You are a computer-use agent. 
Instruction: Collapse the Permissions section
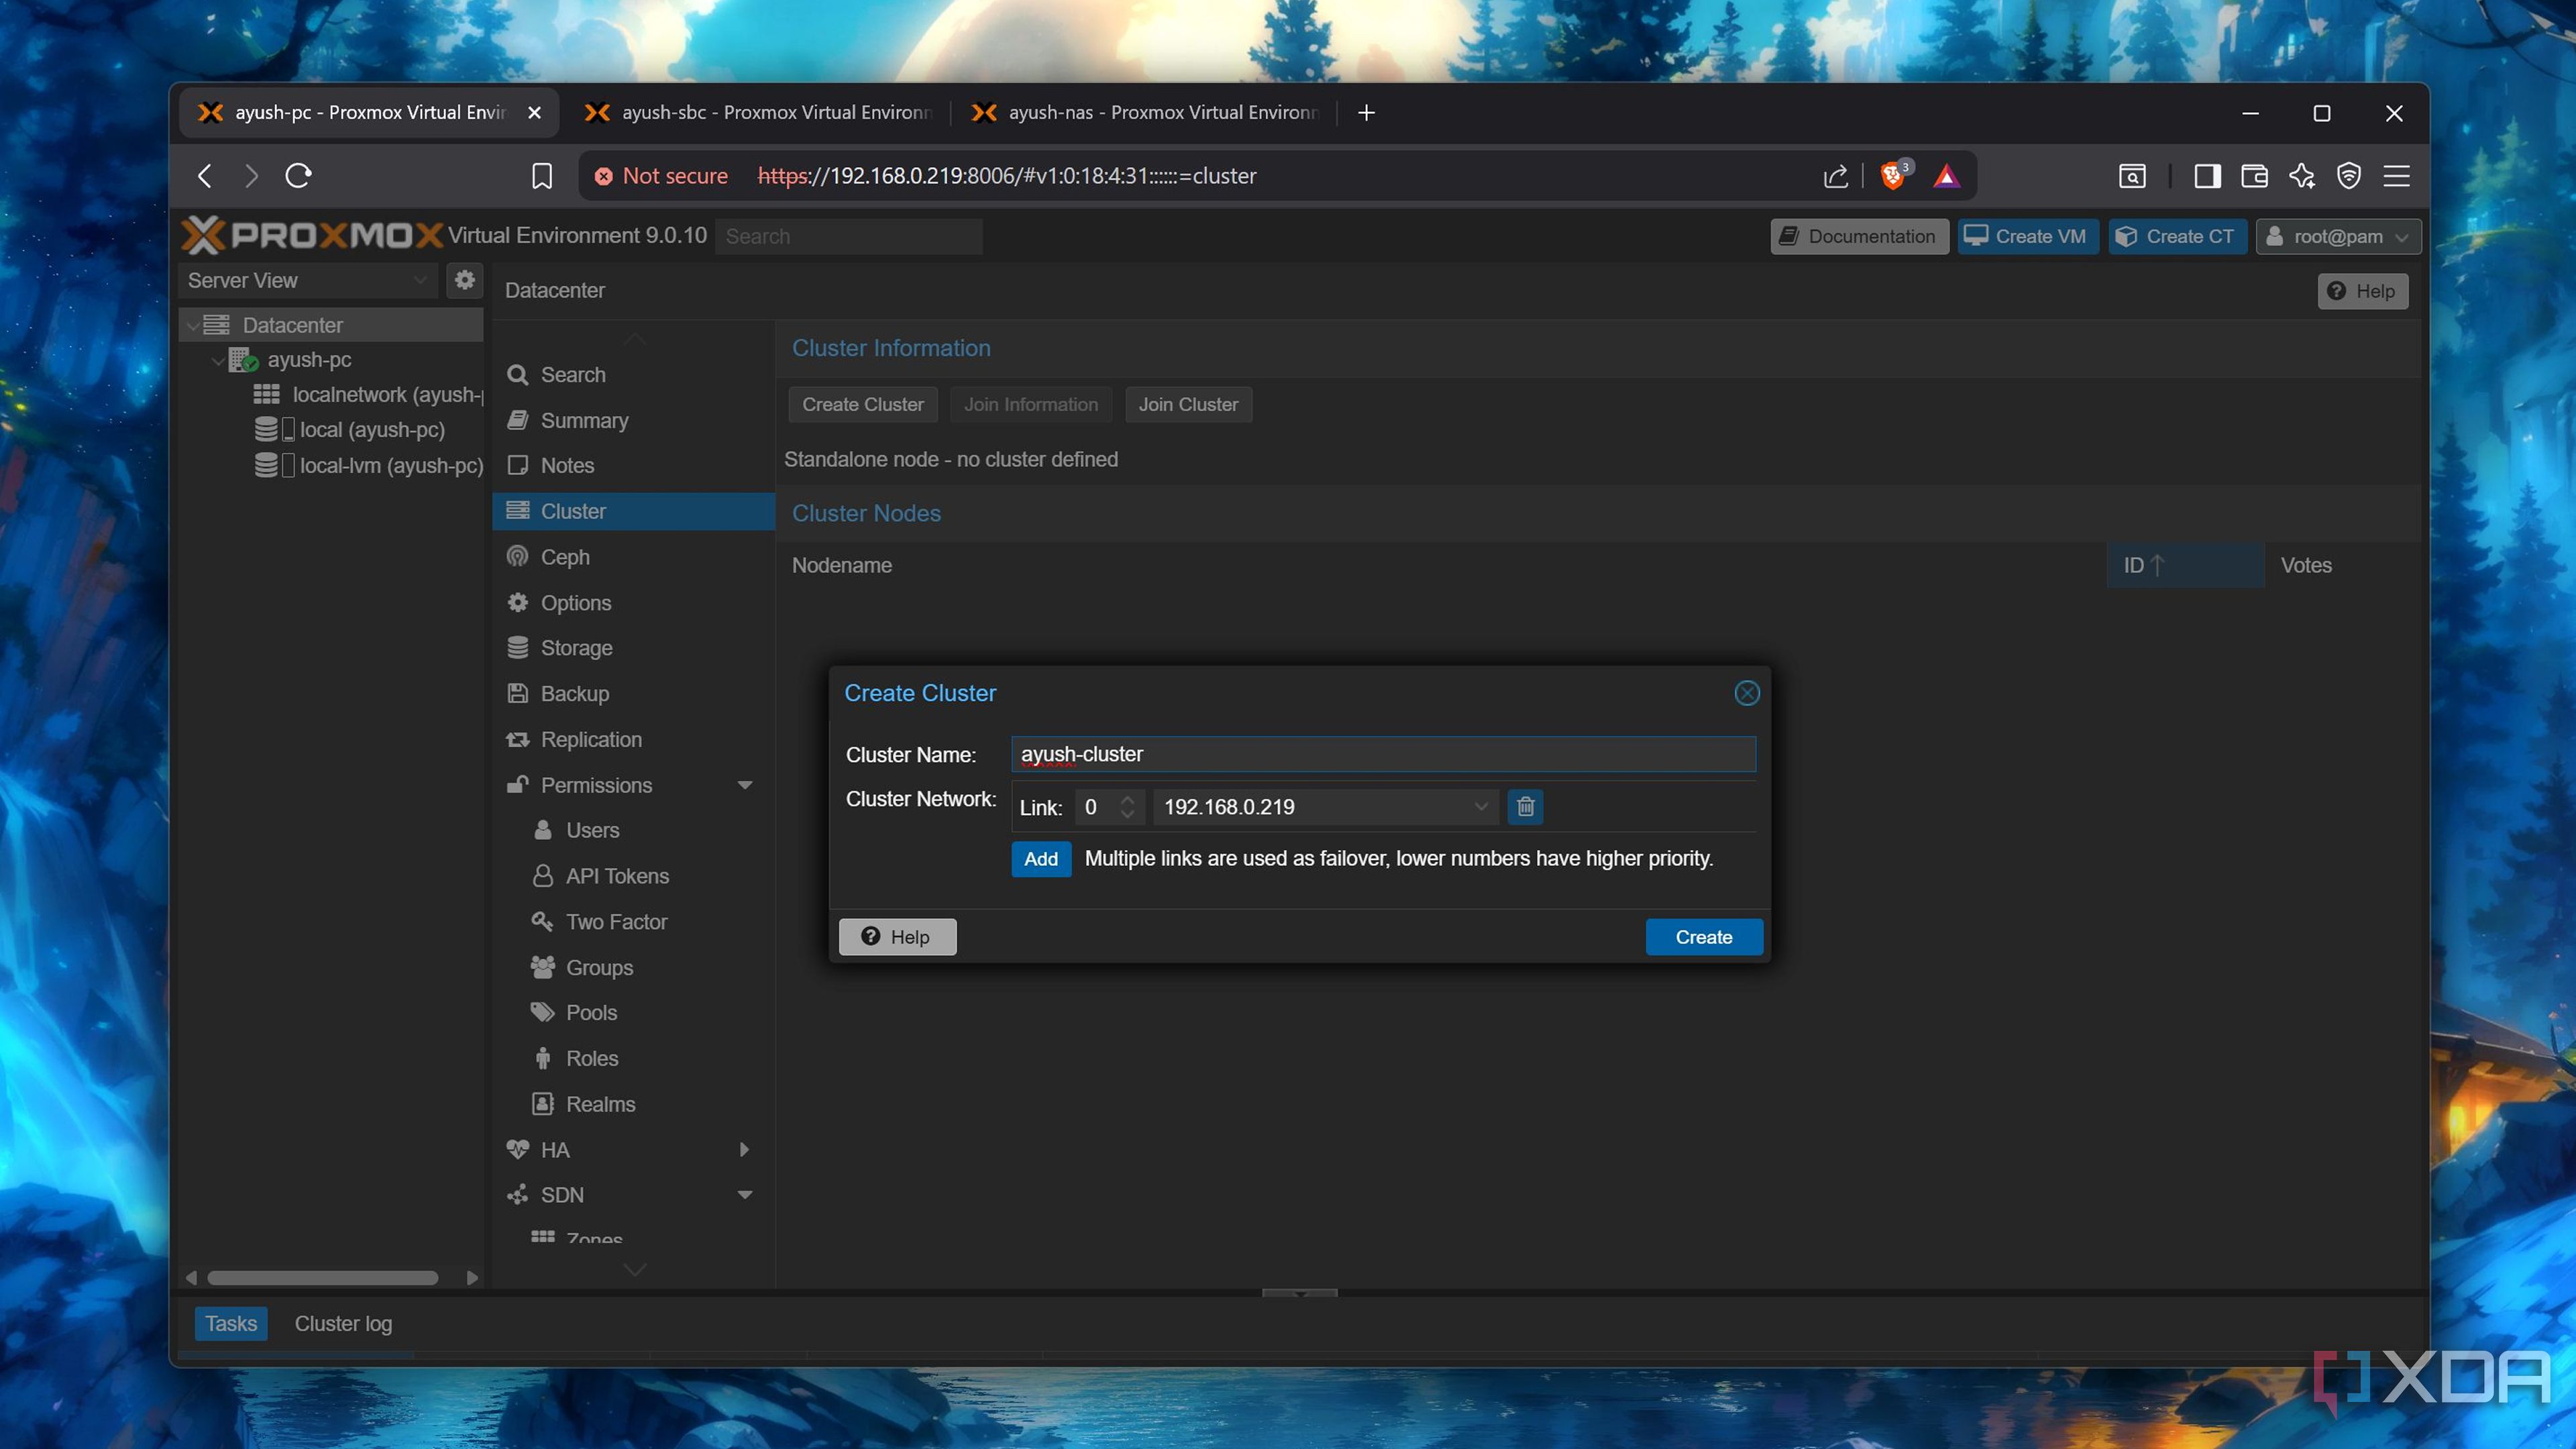[x=744, y=785]
